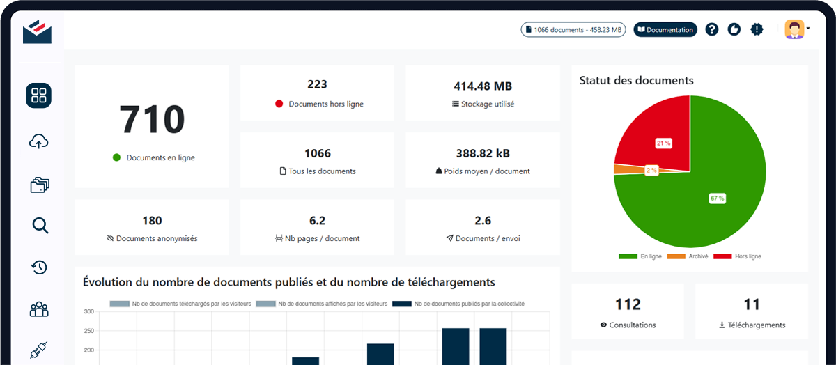This screenshot has width=836, height=365.
Task: Click the users group icon in sidebar
Action: point(39,309)
